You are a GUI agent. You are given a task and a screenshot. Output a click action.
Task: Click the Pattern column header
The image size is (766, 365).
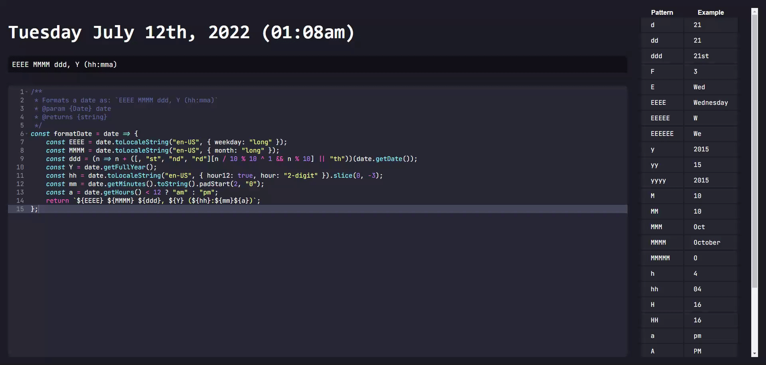click(x=662, y=12)
